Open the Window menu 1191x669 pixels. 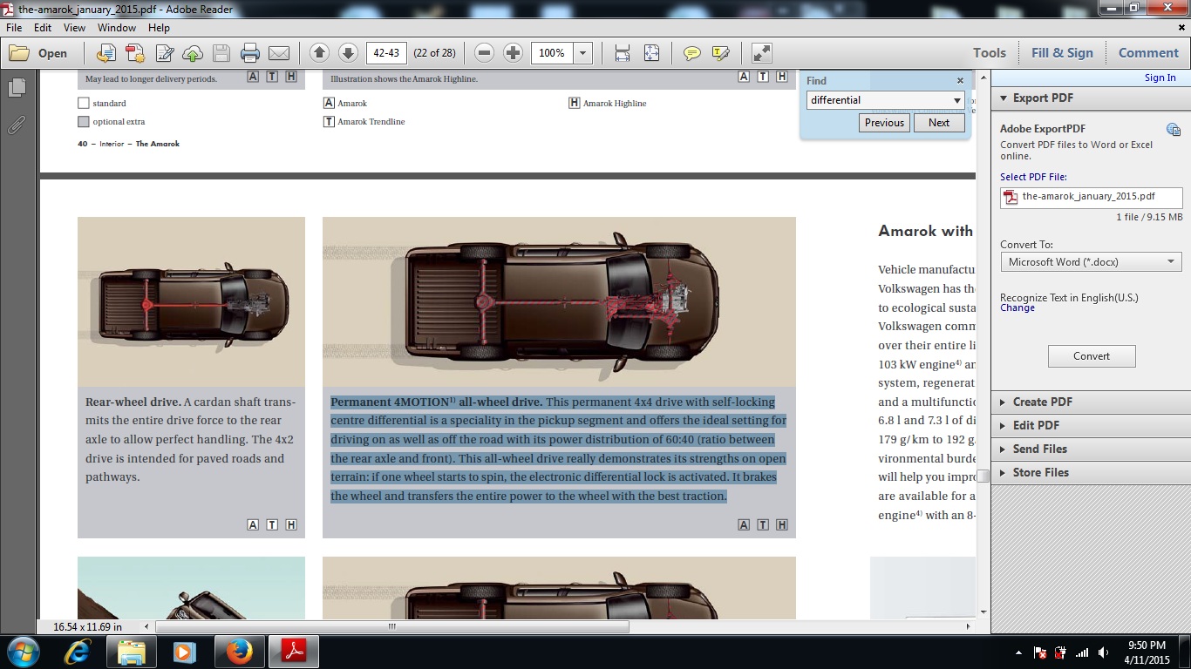[116, 28]
